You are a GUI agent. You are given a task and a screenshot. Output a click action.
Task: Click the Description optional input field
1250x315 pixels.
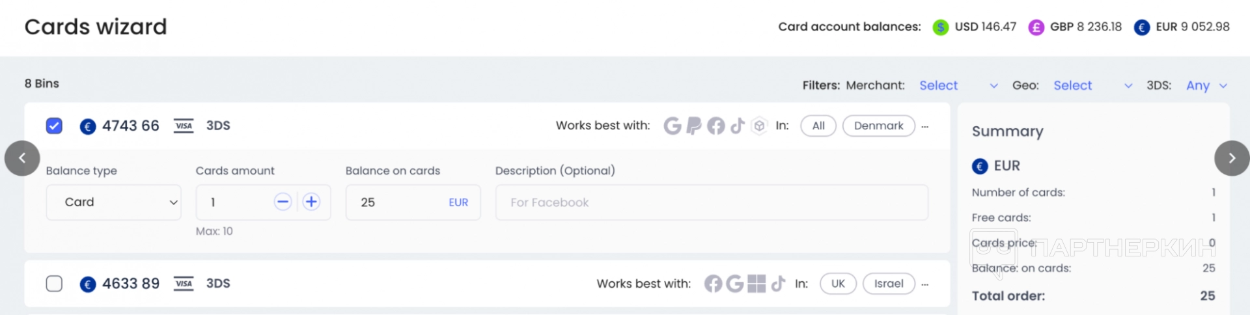[x=712, y=202]
